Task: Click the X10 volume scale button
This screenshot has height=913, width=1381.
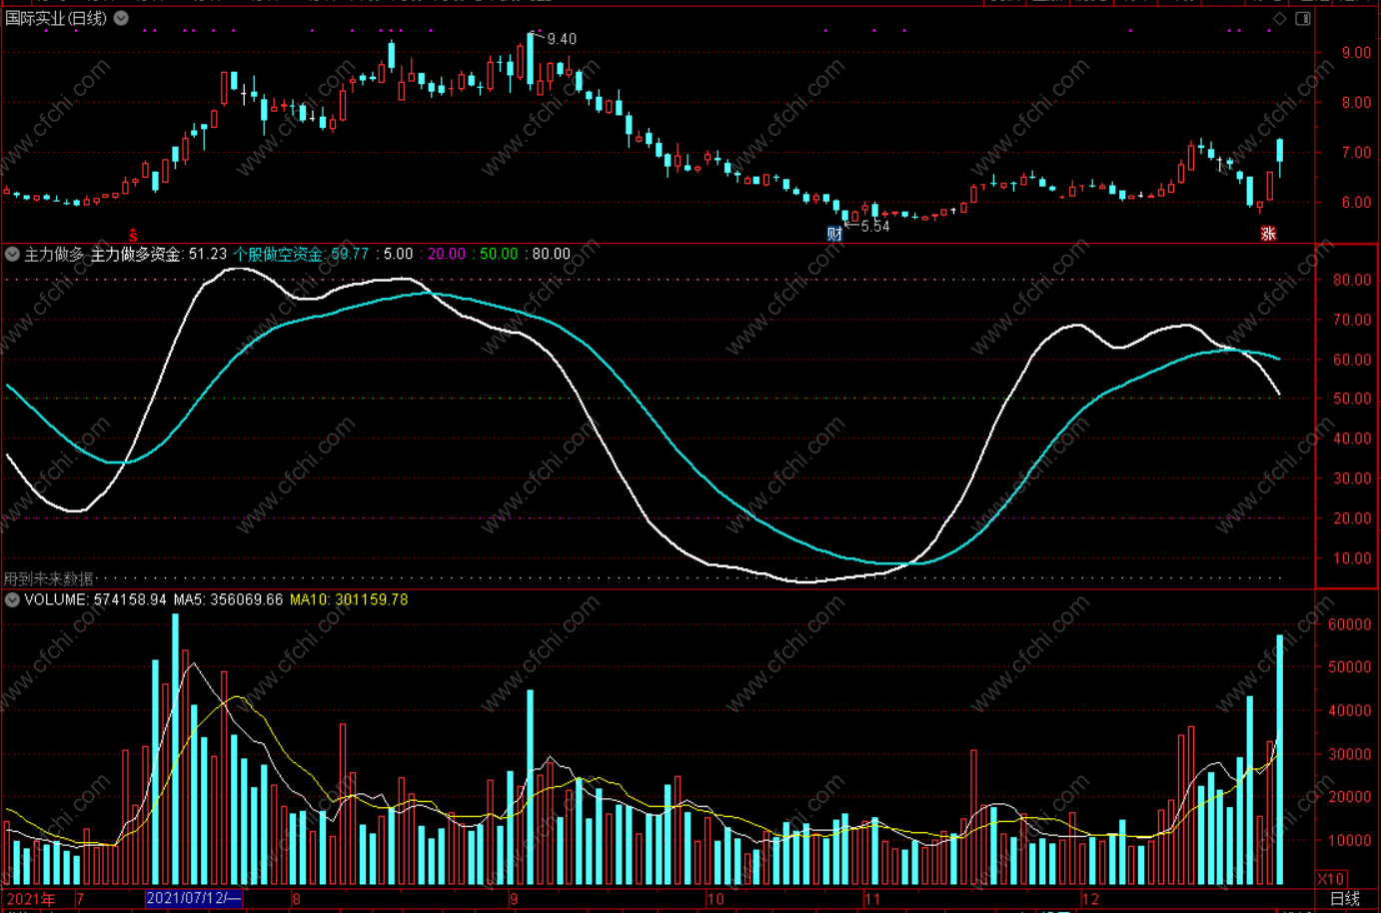Action: [x=1330, y=879]
